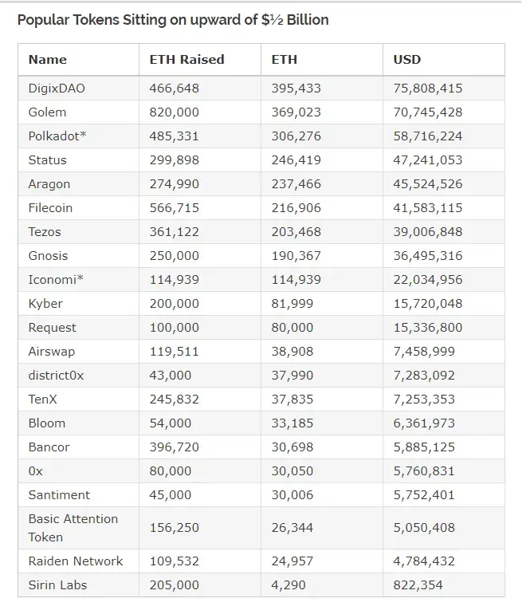Click the Golem row name
Image resolution: width=526 pixels, height=614 pixels.
[47, 112]
